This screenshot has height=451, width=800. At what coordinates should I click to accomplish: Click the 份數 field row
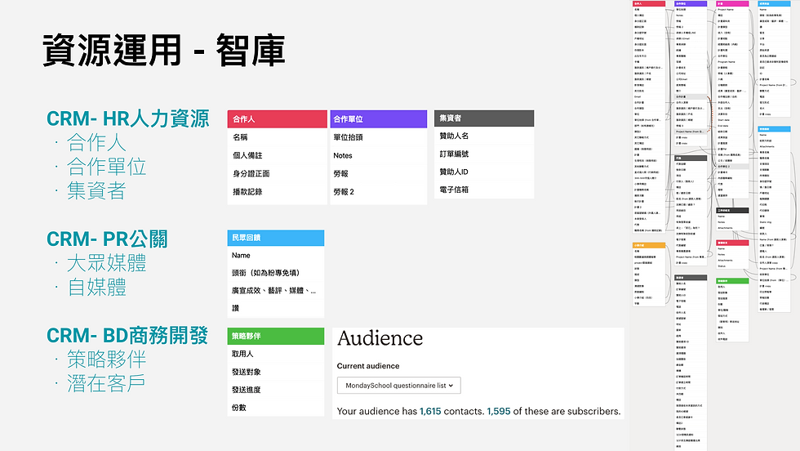(x=276, y=407)
